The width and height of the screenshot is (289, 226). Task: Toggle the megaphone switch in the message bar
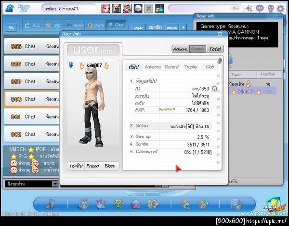pyautogui.click(x=236, y=8)
